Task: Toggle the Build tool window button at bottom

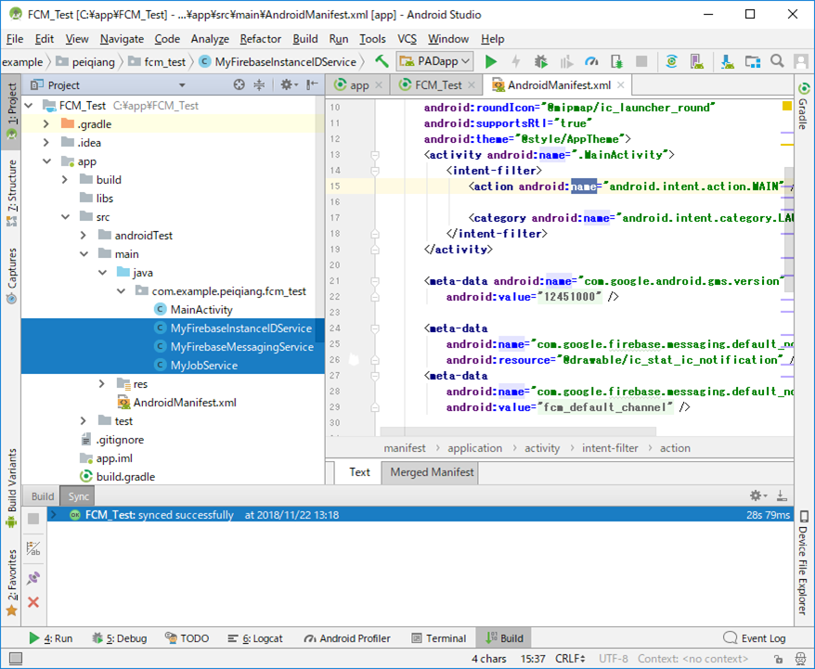Action: click(504, 638)
